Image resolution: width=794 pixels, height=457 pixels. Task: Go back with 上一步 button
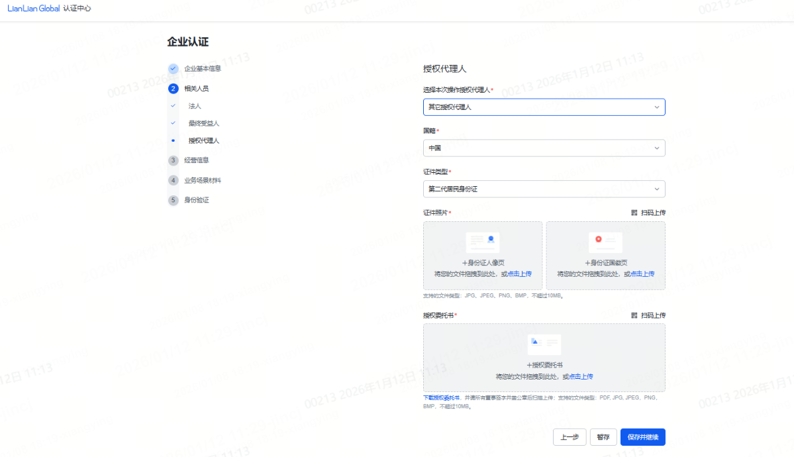570,437
